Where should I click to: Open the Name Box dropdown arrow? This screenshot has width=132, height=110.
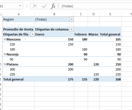click(20, 6)
